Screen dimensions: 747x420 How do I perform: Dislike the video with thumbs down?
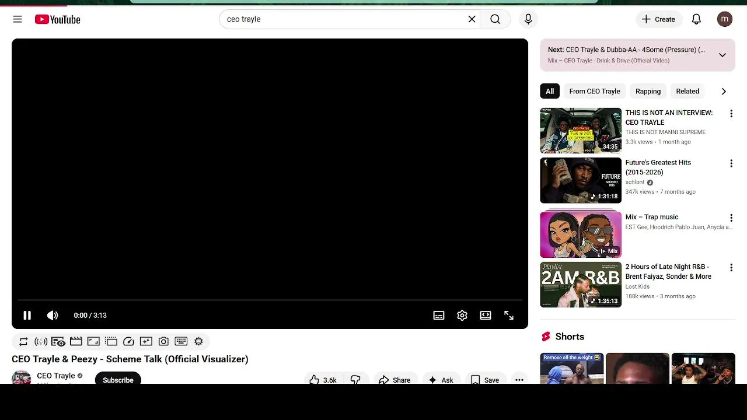(355, 379)
